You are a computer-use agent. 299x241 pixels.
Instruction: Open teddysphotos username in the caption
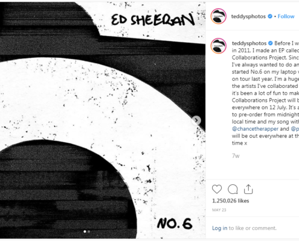click(x=249, y=43)
